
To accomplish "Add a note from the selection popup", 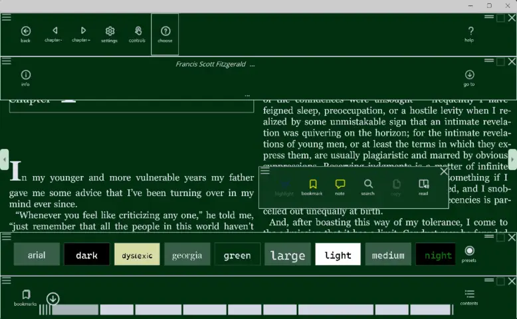I will (340, 187).
